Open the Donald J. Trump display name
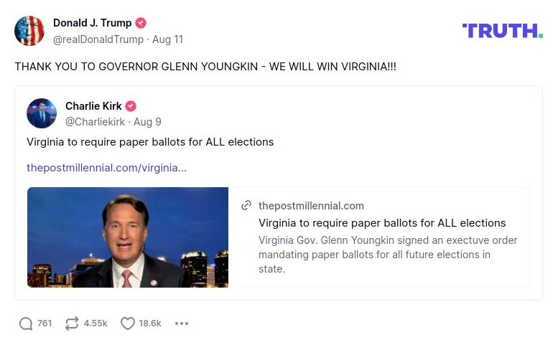The image size is (558, 345). pos(92,23)
